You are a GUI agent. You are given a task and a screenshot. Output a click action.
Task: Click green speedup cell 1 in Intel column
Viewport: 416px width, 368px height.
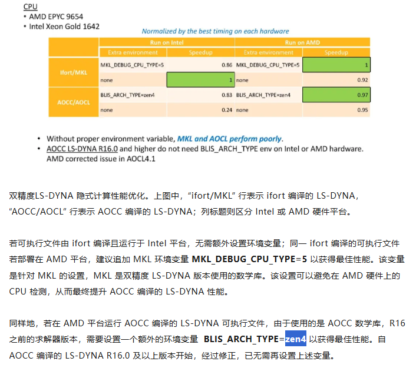(x=200, y=80)
